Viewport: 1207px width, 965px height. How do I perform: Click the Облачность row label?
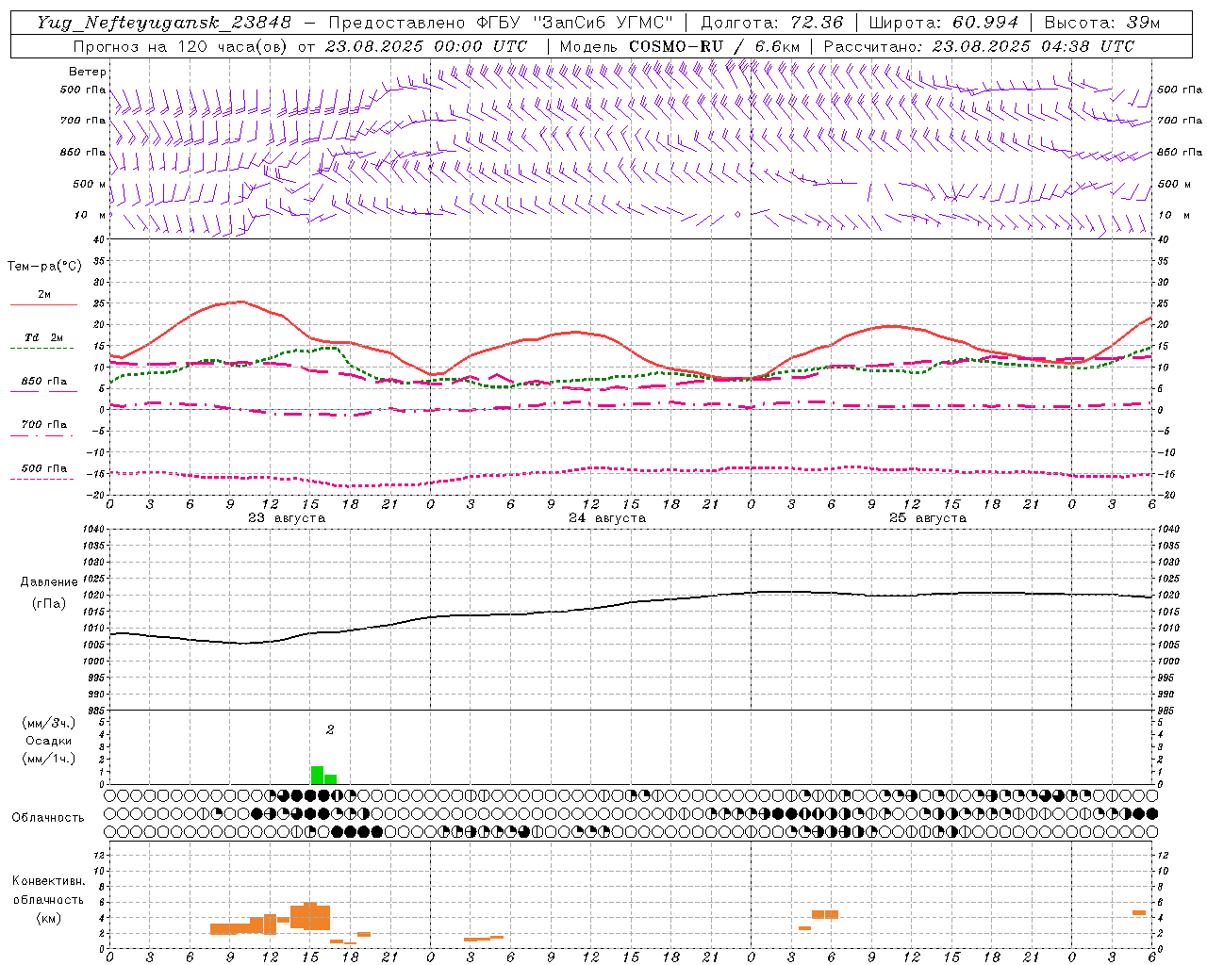48,818
